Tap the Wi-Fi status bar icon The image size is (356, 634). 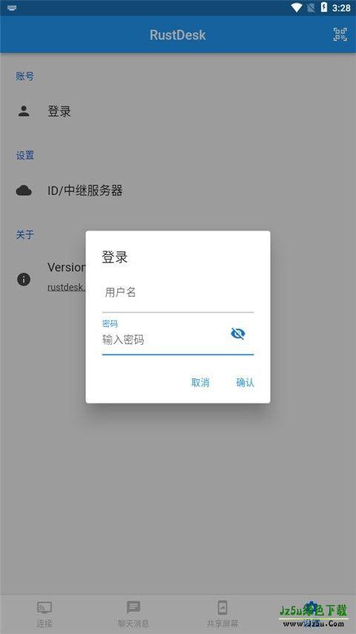(297, 7)
